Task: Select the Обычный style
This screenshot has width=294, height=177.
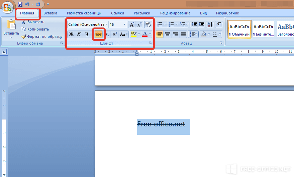Action: 239,29
